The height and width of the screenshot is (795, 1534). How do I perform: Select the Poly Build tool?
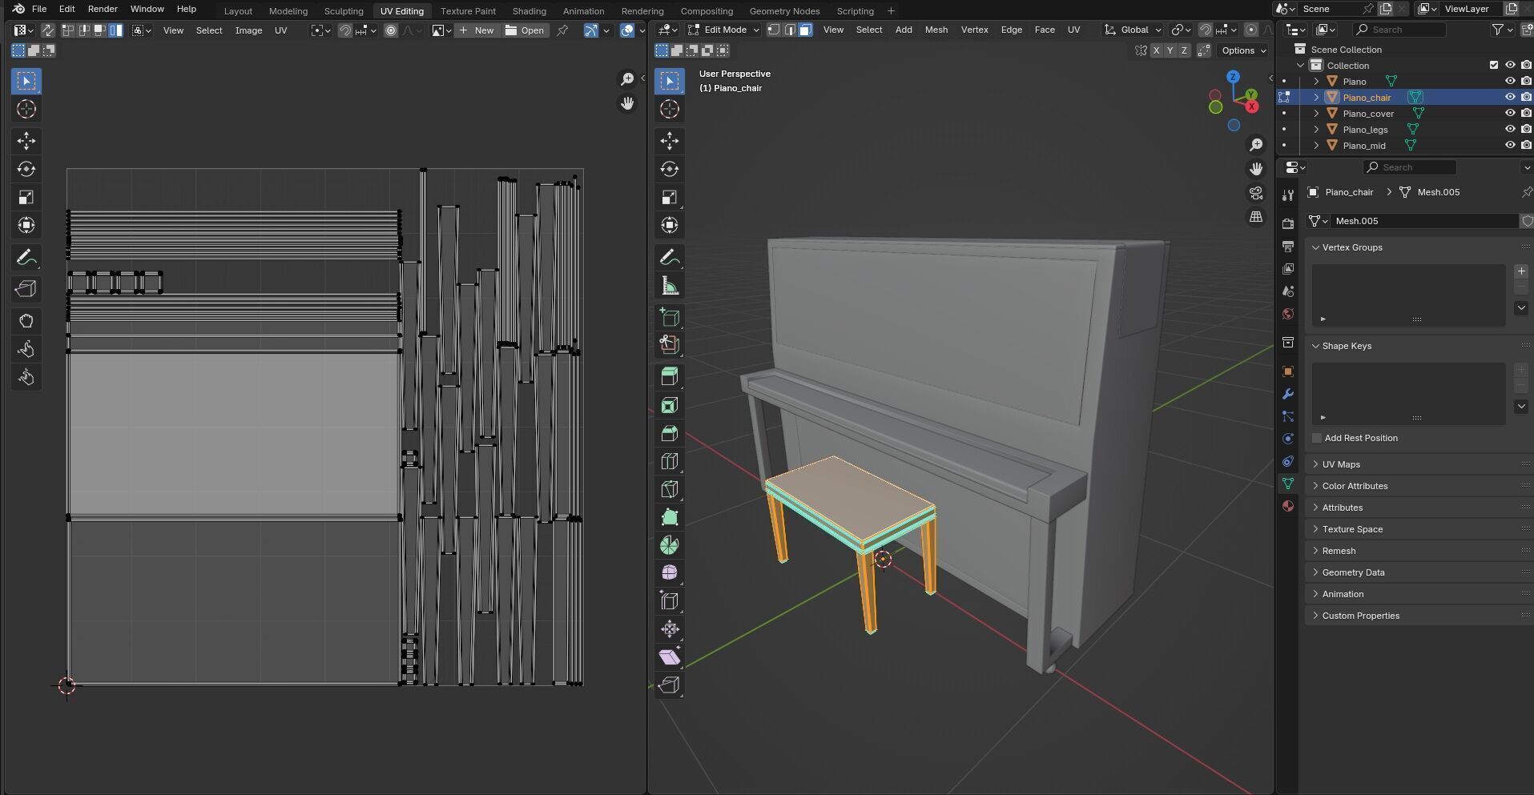click(670, 517)
